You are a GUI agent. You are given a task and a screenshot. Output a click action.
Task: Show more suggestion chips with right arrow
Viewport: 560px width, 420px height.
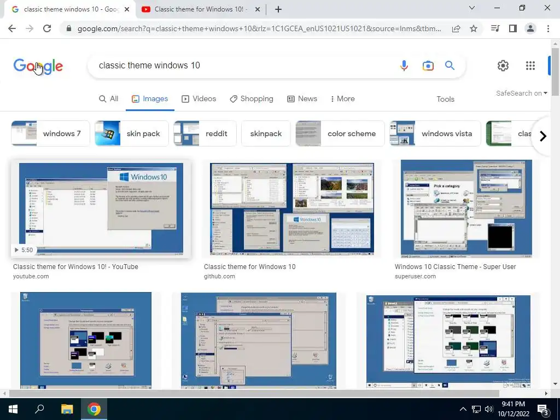pyautogui.click(x=543, y=136)
